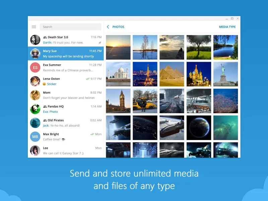Click the group icon beside Old Pirates
Image resolution: width=268 pixels, height=201 pixels.
tap(45, 120)
